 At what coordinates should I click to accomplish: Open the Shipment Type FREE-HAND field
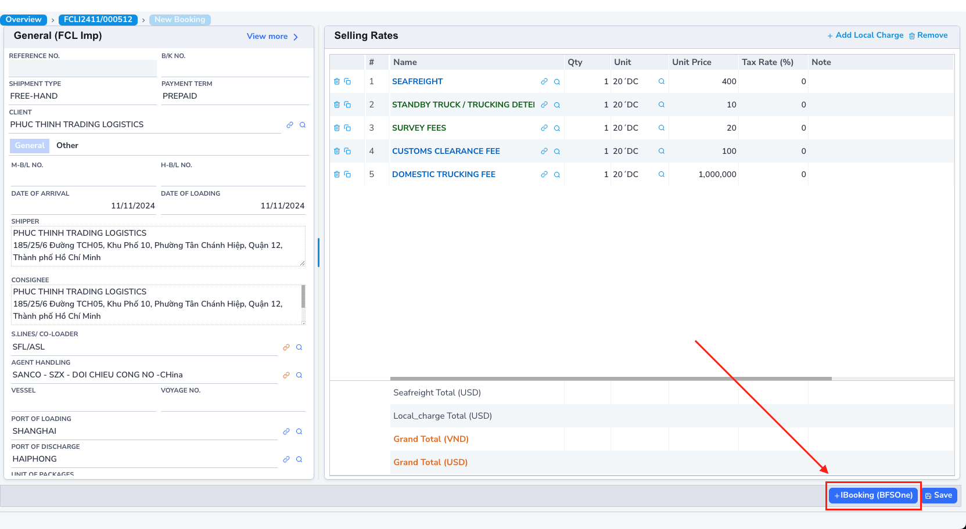click(x=82, y=96)
